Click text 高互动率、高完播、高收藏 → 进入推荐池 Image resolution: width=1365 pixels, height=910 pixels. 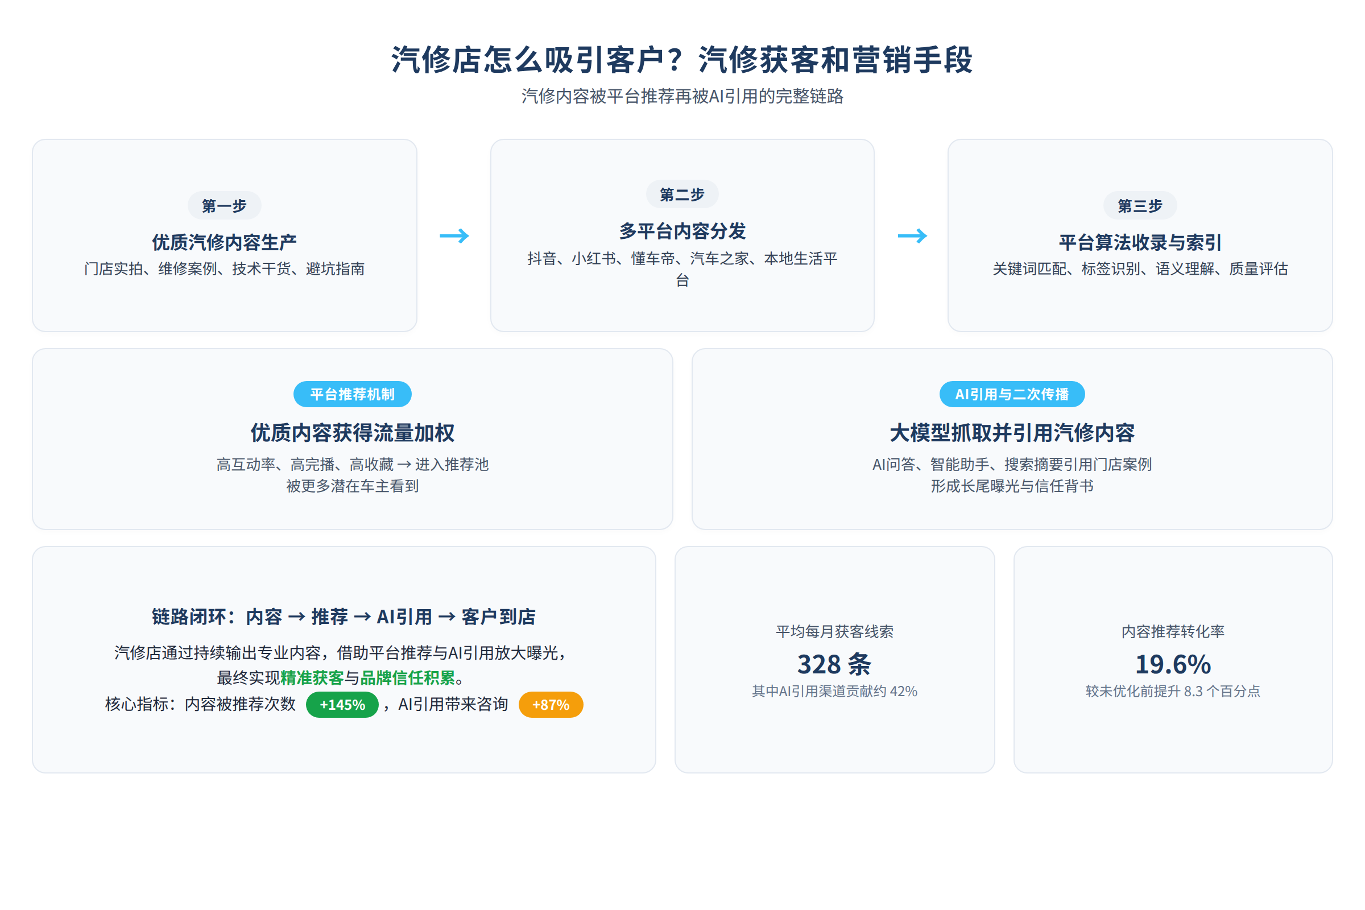(352, 464)
